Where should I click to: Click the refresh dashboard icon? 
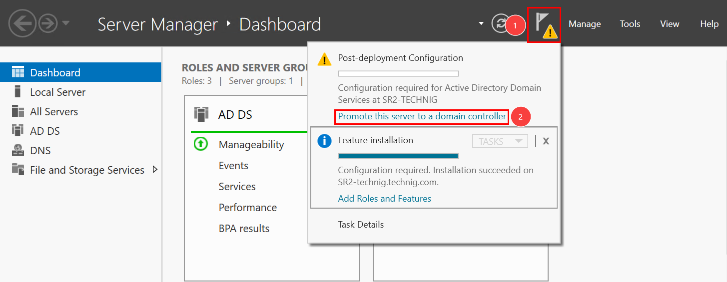click(499, 23)
